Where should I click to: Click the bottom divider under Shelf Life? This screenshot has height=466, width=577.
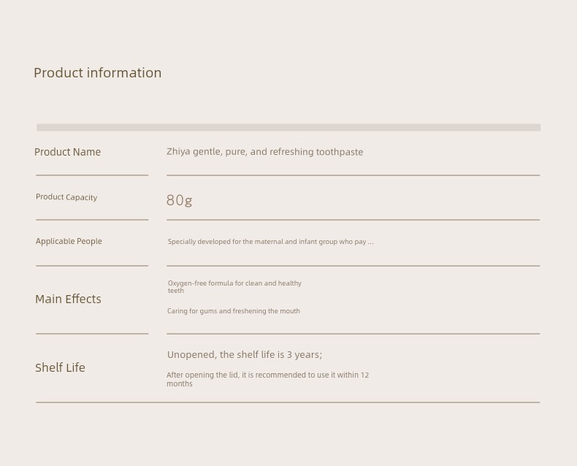pos(288,402)
